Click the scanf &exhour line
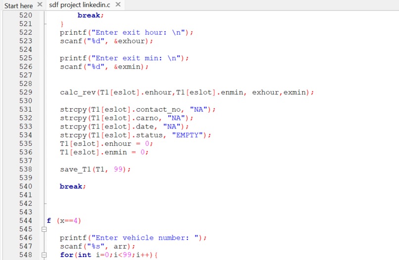This screenshot has width=399, height=260. coord(106,41)
